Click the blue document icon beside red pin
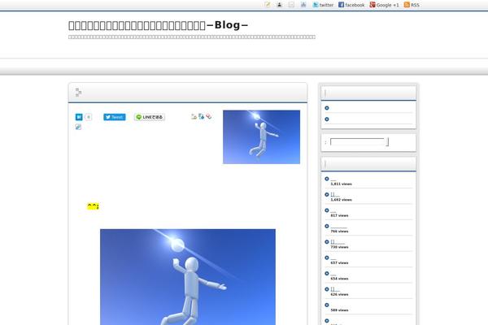This screenshot has height=325, width=488. click(x=201, y=116)
